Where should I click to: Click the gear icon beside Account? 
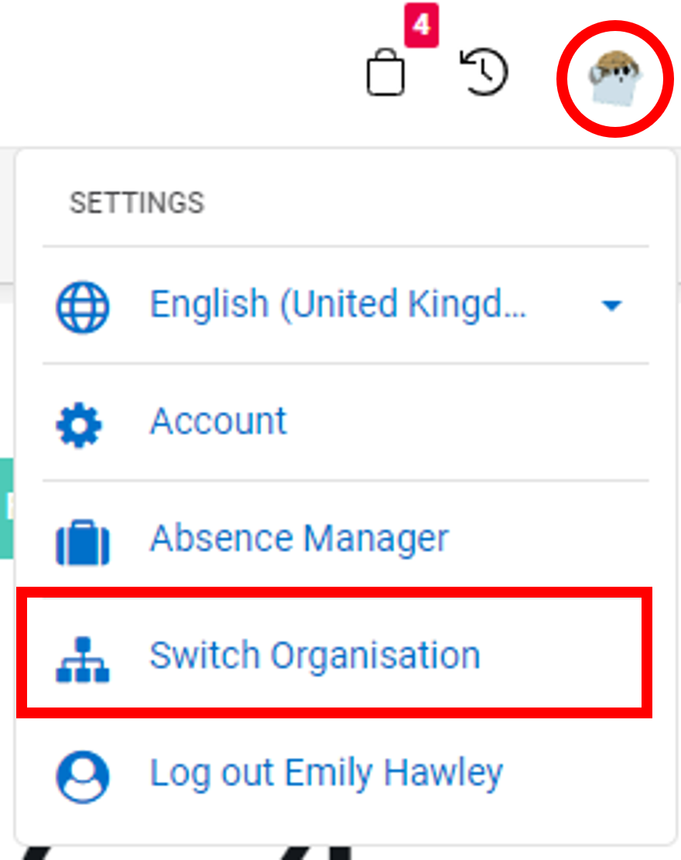point(82,423)
